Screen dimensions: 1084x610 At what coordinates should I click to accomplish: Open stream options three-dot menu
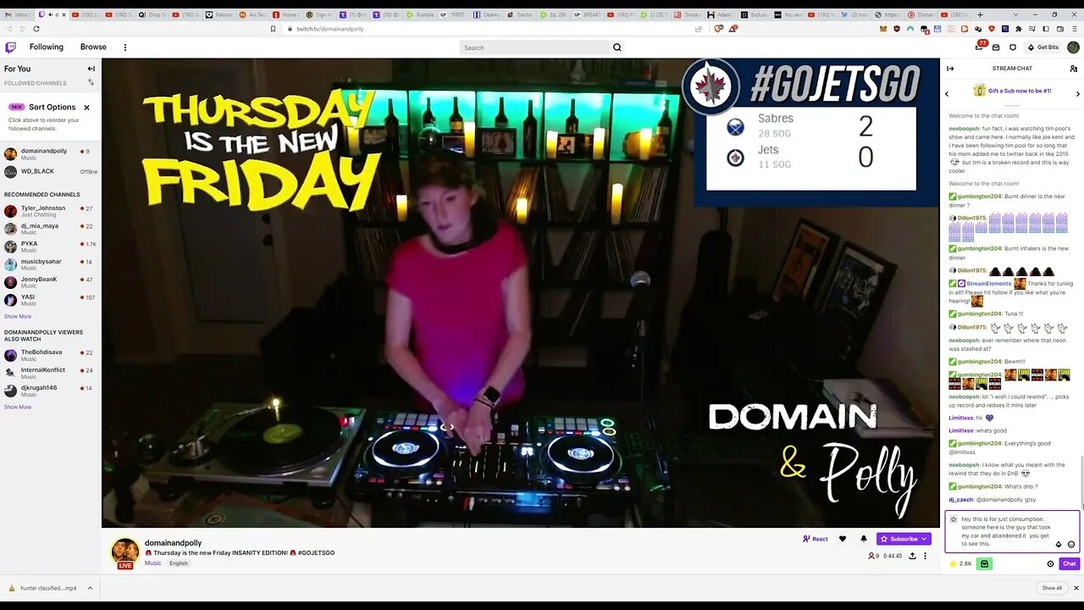[x=925, y=556]
